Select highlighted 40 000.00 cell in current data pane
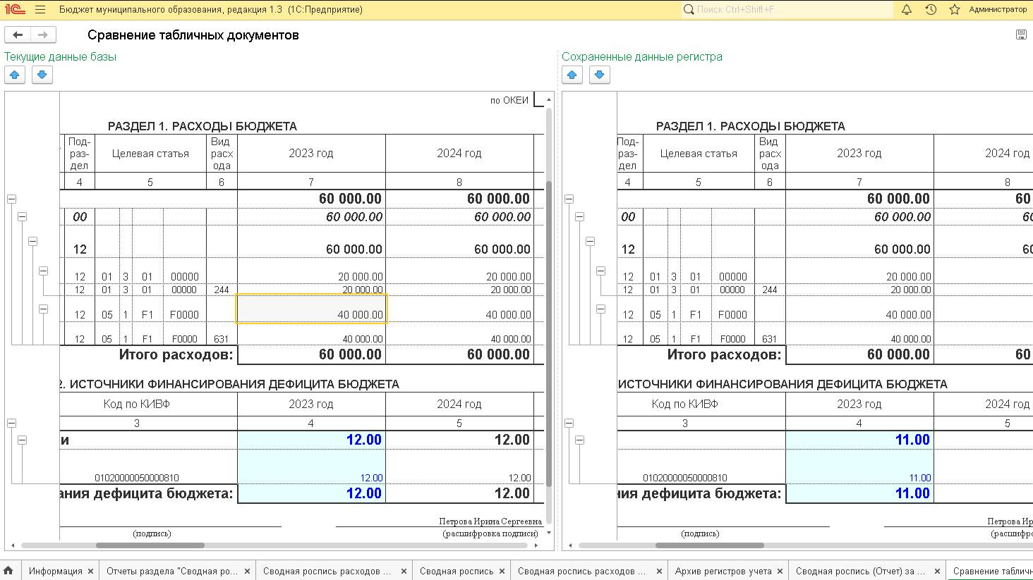This screenshot has width=1033, height=580. coord(311,309)
